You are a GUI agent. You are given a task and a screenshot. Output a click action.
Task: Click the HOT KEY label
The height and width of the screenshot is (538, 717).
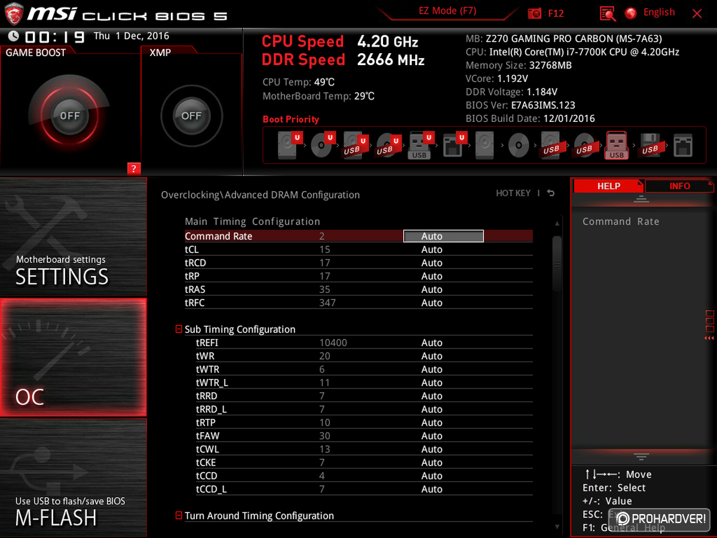tap(513, 193)
